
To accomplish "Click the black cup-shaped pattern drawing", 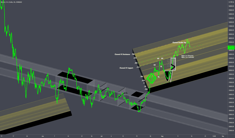I will 168,76.
